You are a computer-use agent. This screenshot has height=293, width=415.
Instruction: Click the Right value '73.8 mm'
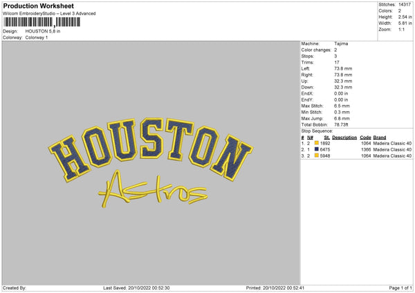343,75
